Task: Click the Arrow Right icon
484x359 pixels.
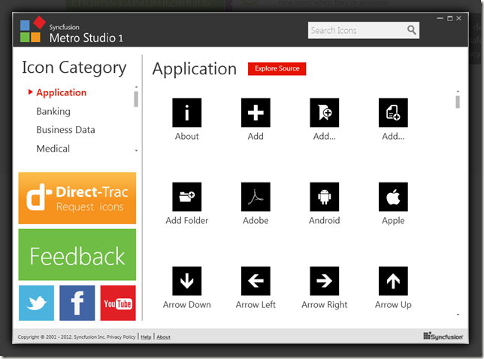Action: click(x=325, y=281)
